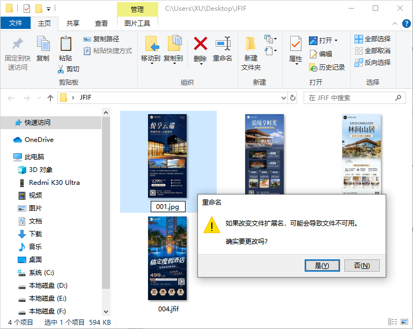Expand the Open (打开) dropdown arrow

click(x=336, y=41)
